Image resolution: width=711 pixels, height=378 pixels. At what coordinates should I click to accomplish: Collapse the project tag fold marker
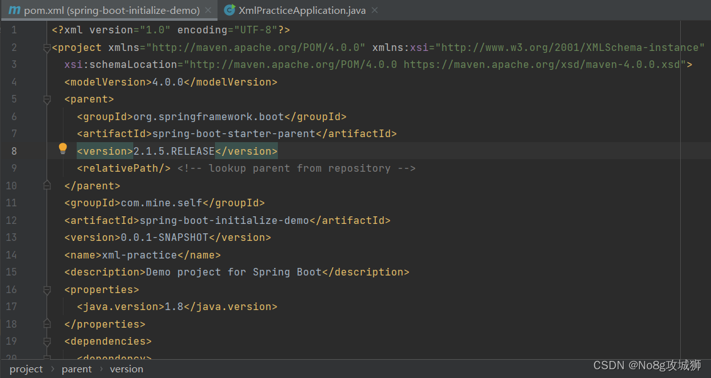coord(47,48)
